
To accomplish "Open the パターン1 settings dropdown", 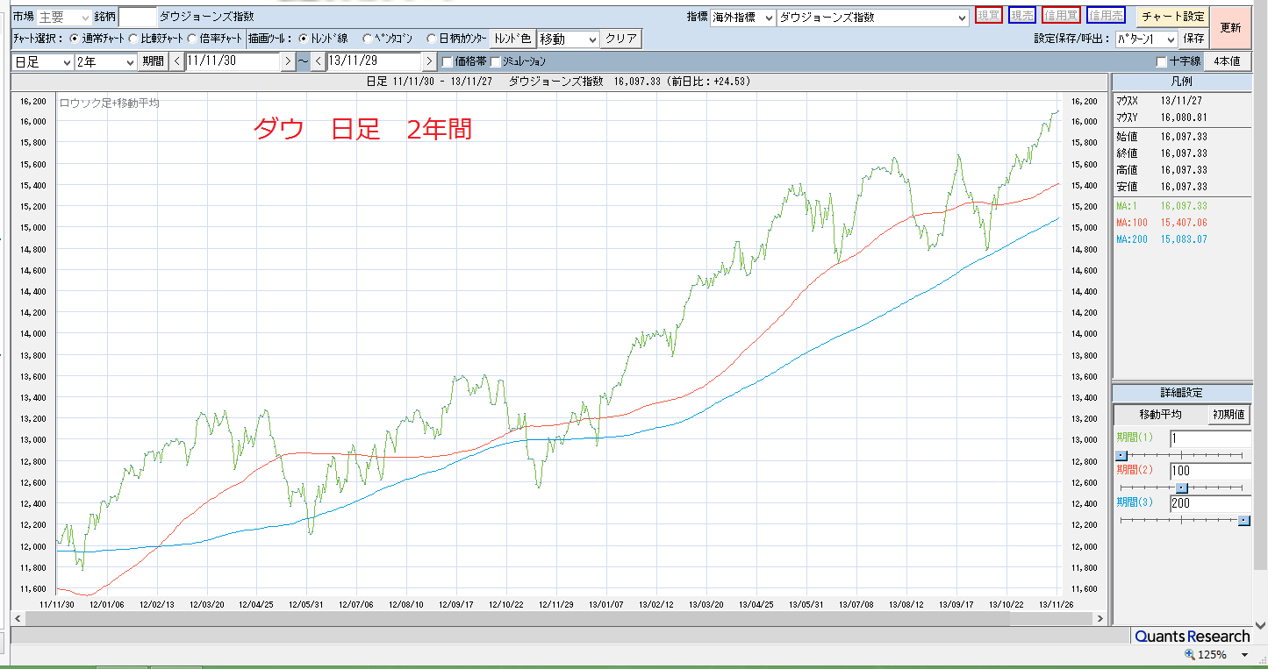I will point(1146,39).
